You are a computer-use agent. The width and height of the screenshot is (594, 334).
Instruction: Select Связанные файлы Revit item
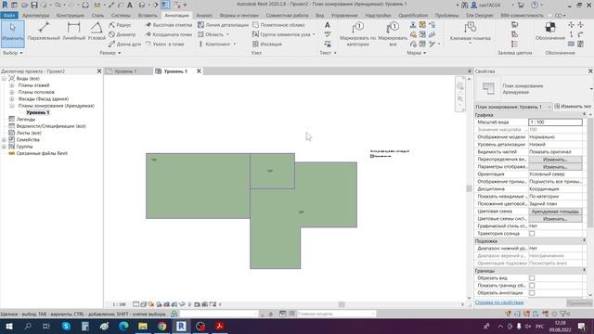pyautogui.click(x=42, y=153)
